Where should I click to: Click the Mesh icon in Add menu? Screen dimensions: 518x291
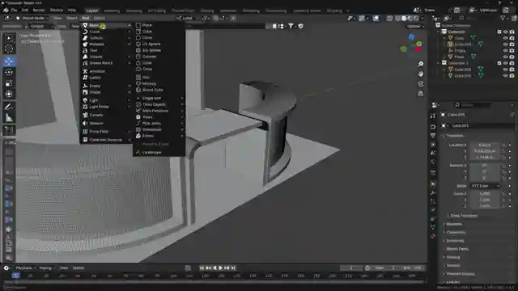click(x=85, y=25)
